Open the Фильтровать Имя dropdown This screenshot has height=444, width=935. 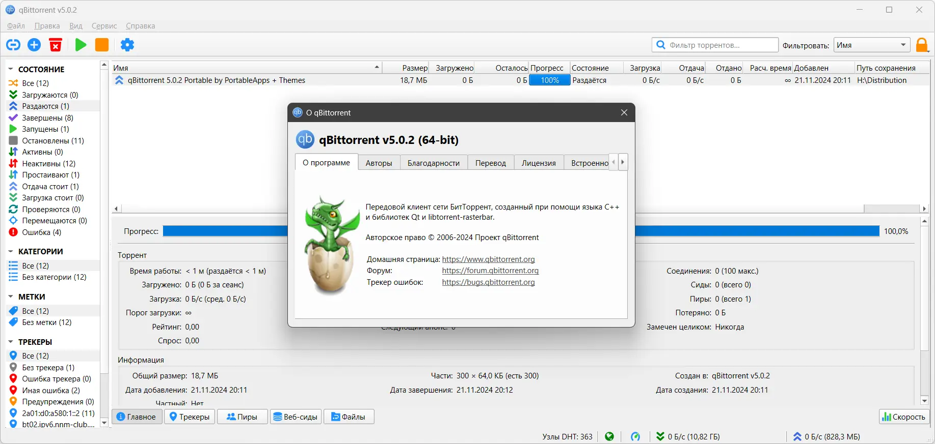coord(872,45)
